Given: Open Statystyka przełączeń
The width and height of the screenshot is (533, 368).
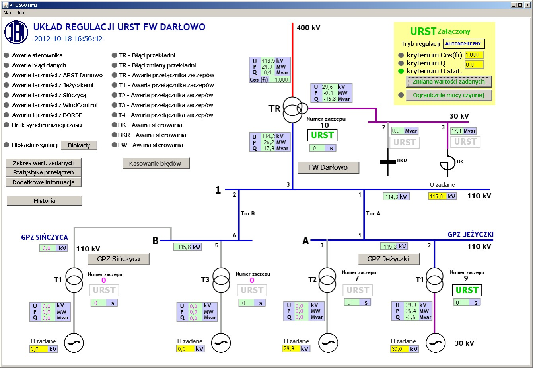Looking at the screenshot, I should [44, 173].
